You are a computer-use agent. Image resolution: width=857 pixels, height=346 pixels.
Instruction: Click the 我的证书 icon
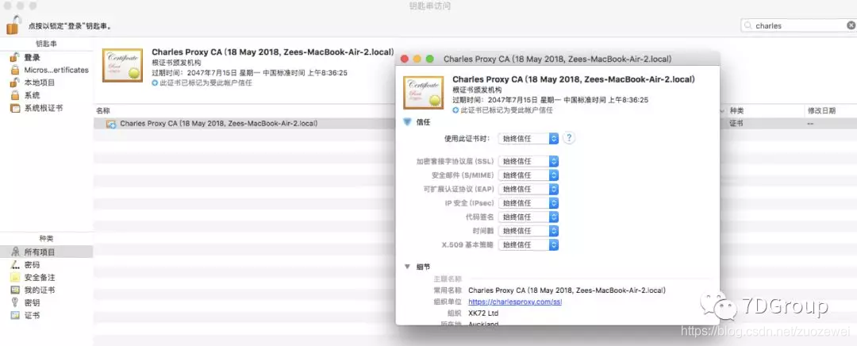point(15,290)
